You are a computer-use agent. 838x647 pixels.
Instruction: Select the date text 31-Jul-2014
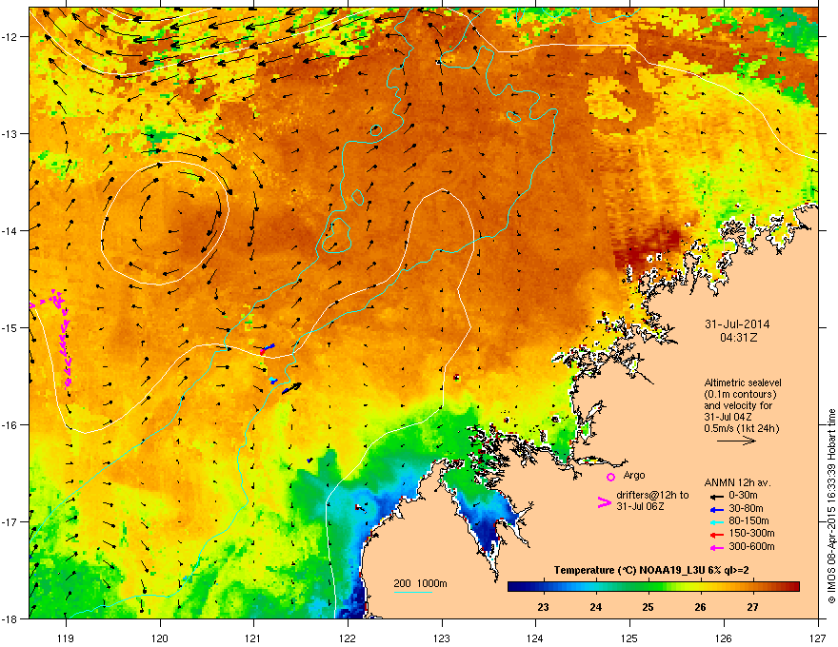(x=737, y=324)
